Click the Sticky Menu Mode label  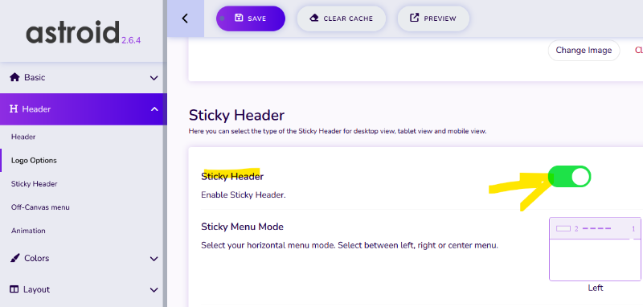point(243,227)
